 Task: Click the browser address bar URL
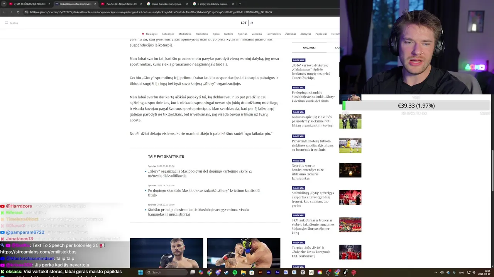151,12
